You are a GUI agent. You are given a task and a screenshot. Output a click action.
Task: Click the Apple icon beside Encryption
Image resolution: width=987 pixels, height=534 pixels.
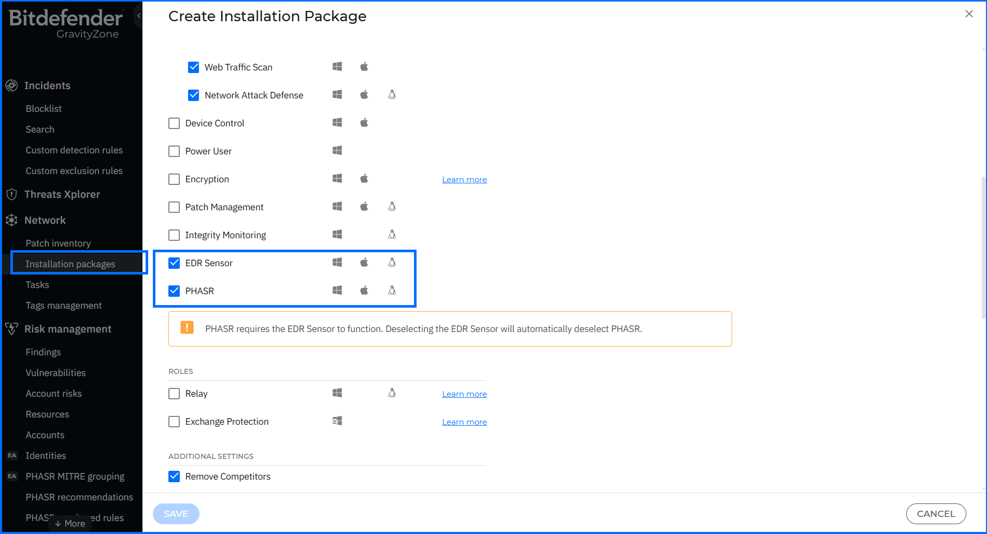pos(364,179)
